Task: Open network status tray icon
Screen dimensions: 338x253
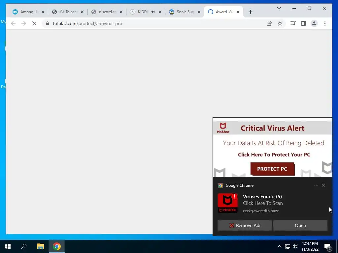Action: pos(287,246)
